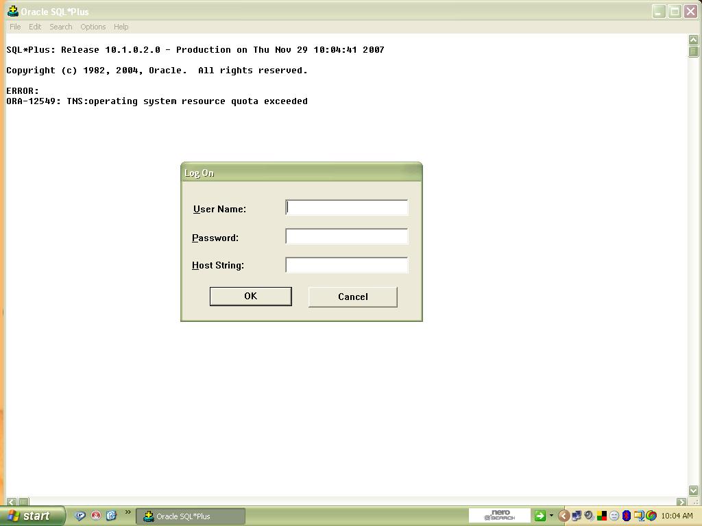Minimize the Oracle SQL*Plus window
This screenshot has width=702, height=526.
[658, 12]
